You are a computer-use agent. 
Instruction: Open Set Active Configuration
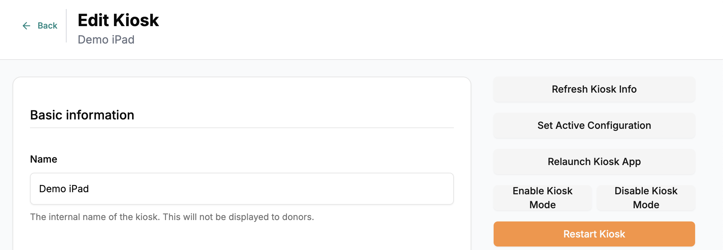(x=594, y=125)
